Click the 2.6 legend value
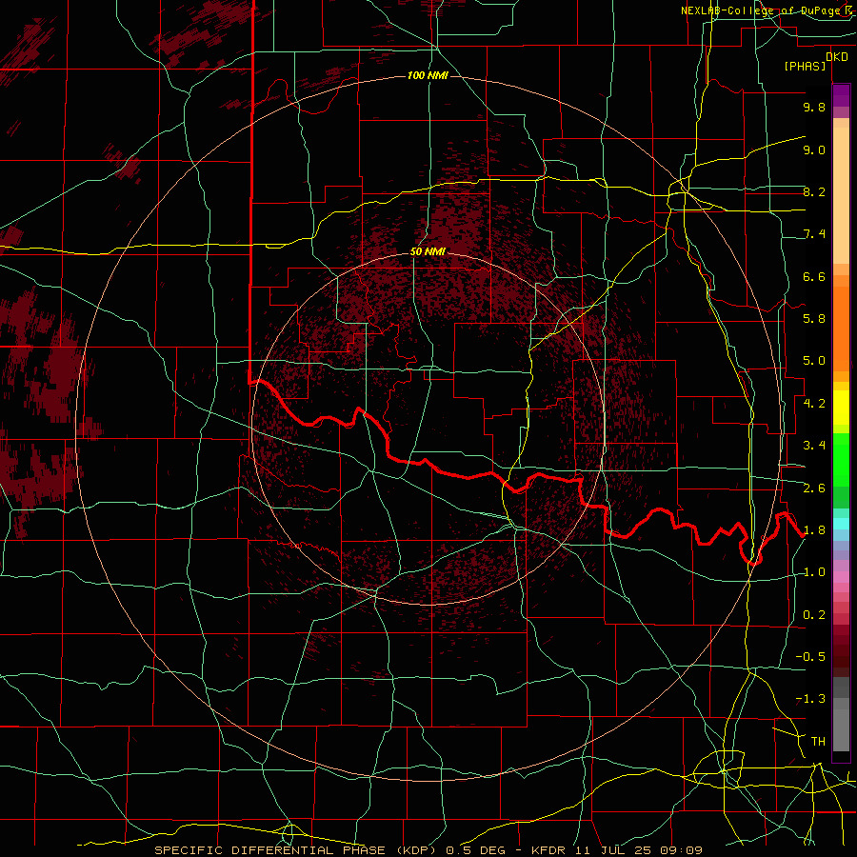The height and width of the screenshot is (857, 857). click(x=814, y=488)
